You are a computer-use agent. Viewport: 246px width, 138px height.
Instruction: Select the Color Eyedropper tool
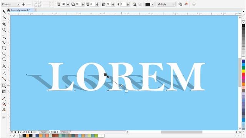click(4, 99)
